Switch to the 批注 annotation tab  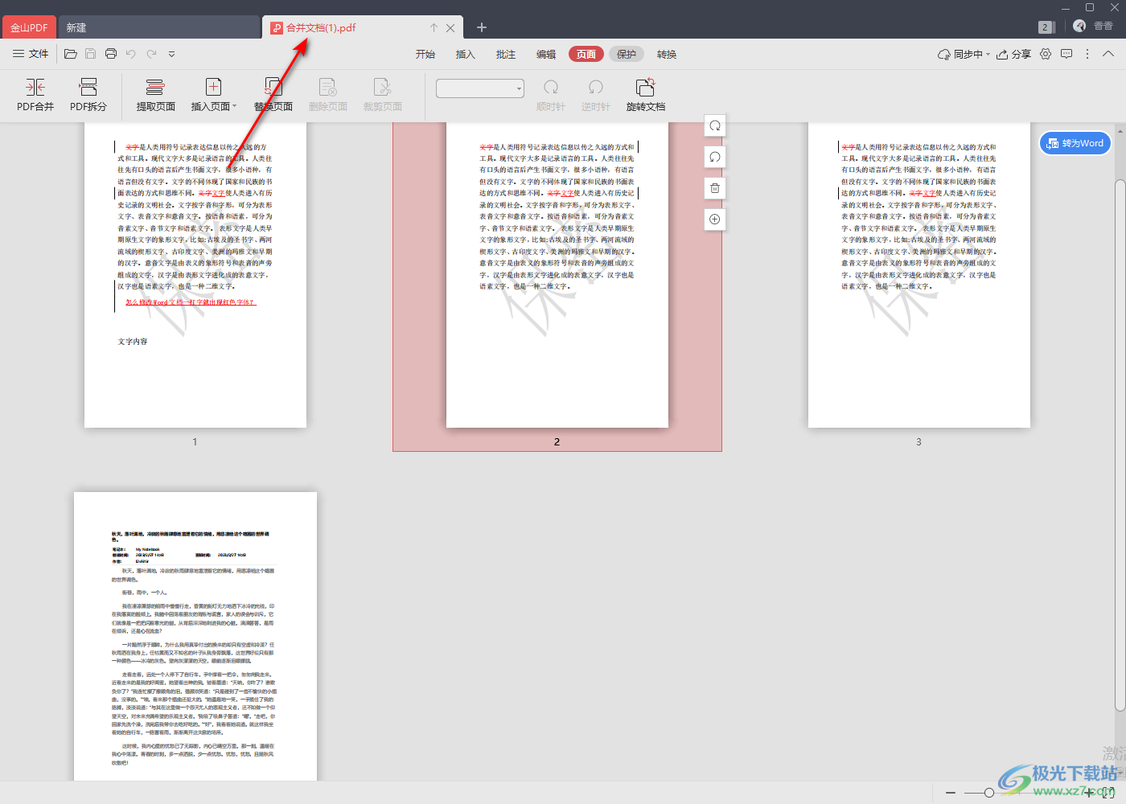point(506,54)
